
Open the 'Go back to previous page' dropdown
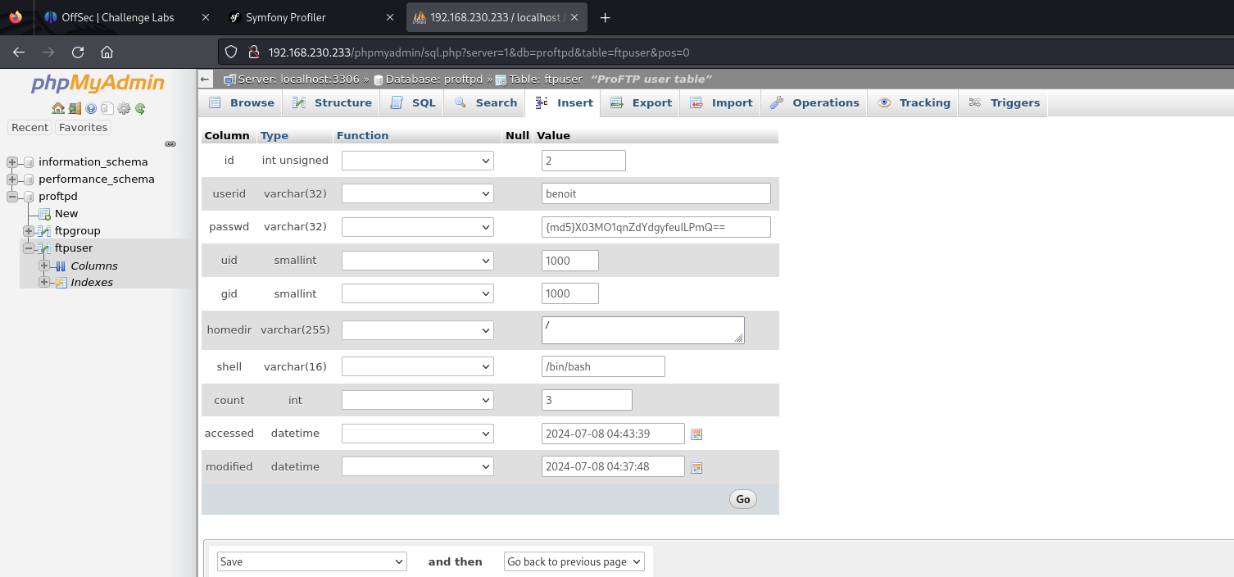(x=574, y=561)
